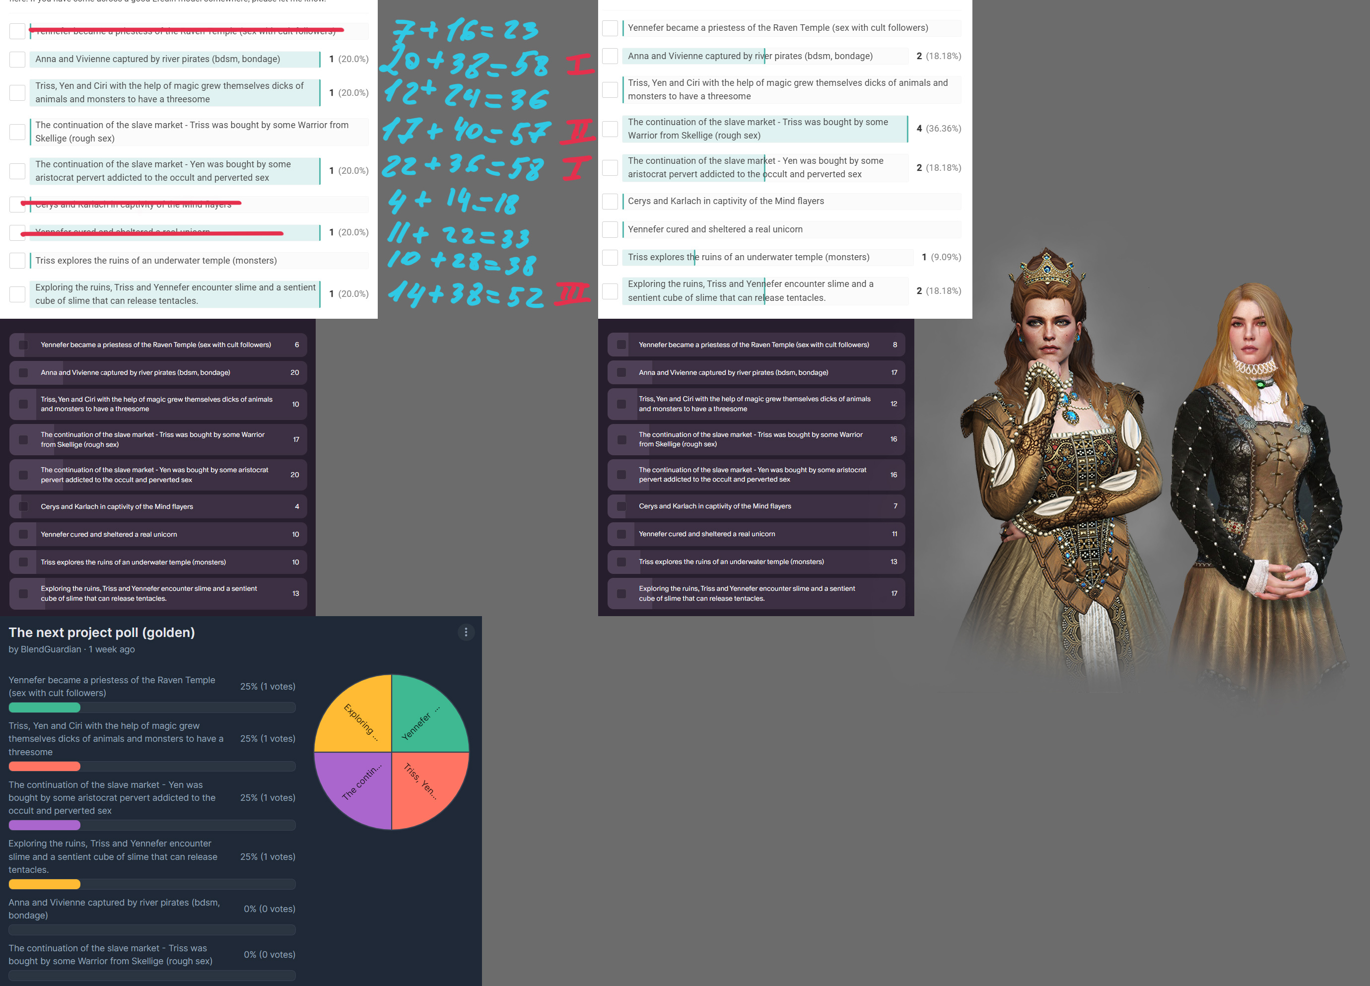The width and height of the screenshot is (1370, 986).
Task: Click "25% (1 votes)" beside Raven Temple priestess option
Action: tap(268, 686)
